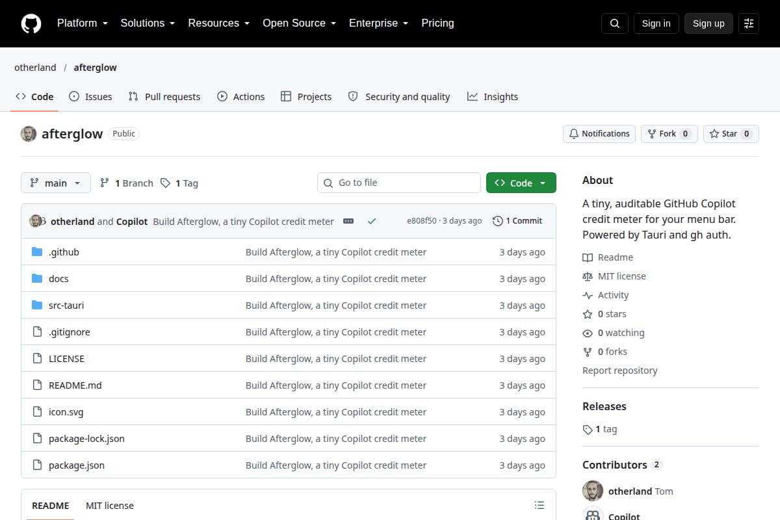Open the package-lock.json file
Viewport: 780px width, 520px height.
point(86,439)
